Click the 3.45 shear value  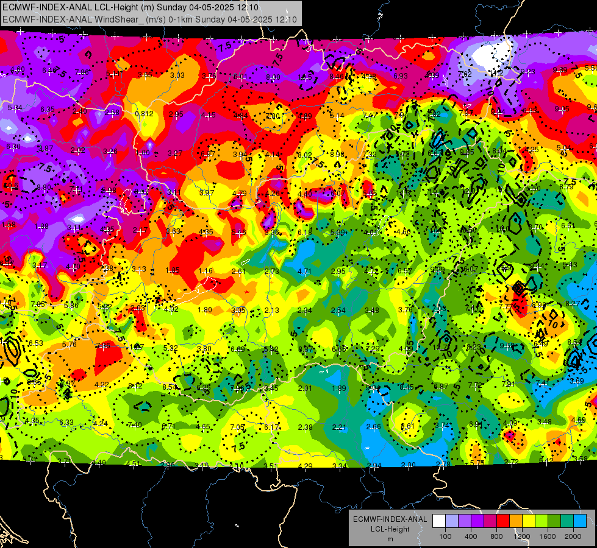click(x=271, y=388)
